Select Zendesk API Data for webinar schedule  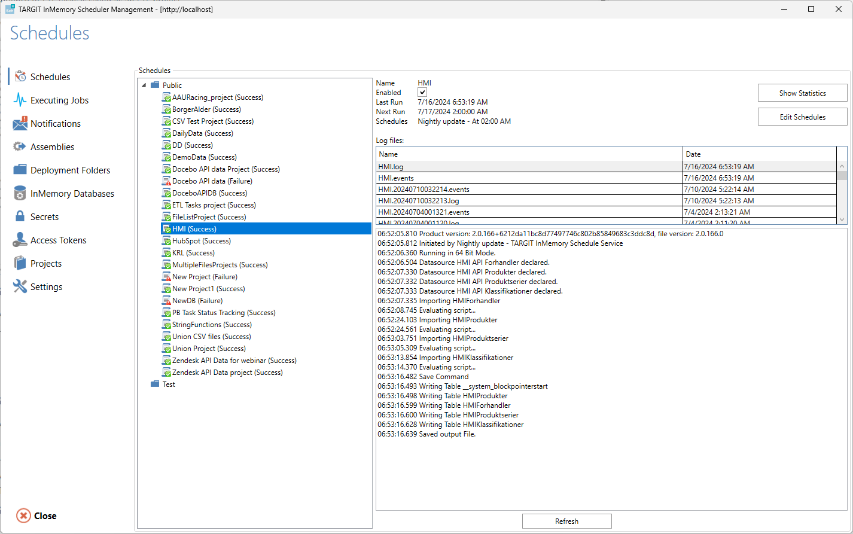[x=234, y=361]
